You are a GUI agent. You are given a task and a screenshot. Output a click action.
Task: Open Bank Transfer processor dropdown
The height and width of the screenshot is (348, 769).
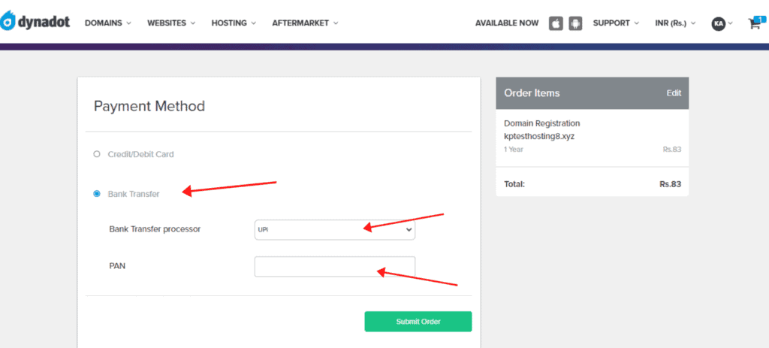pyautogui.click(x=334, y=229)
